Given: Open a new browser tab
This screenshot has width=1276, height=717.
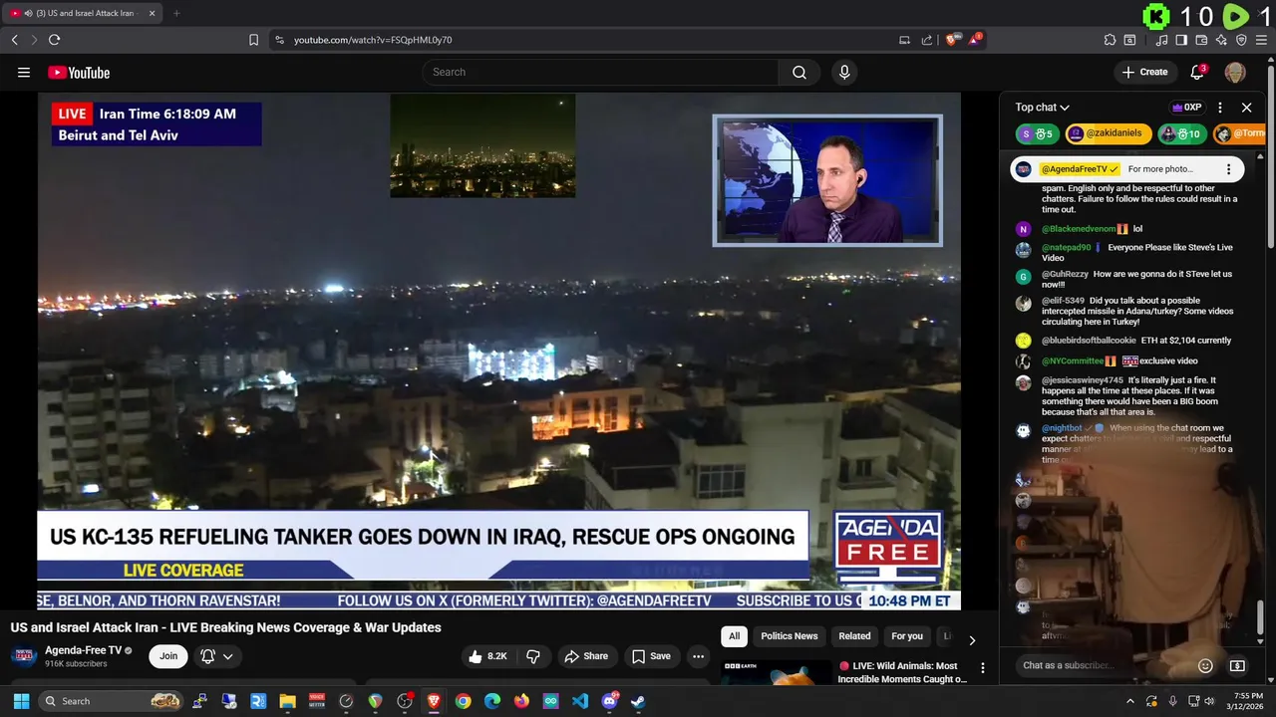Looking at the screenshot, I should [176, 13].
